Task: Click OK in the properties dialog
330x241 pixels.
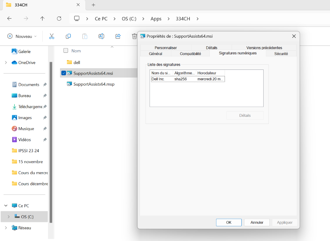Action: click(x=229, y=222)
